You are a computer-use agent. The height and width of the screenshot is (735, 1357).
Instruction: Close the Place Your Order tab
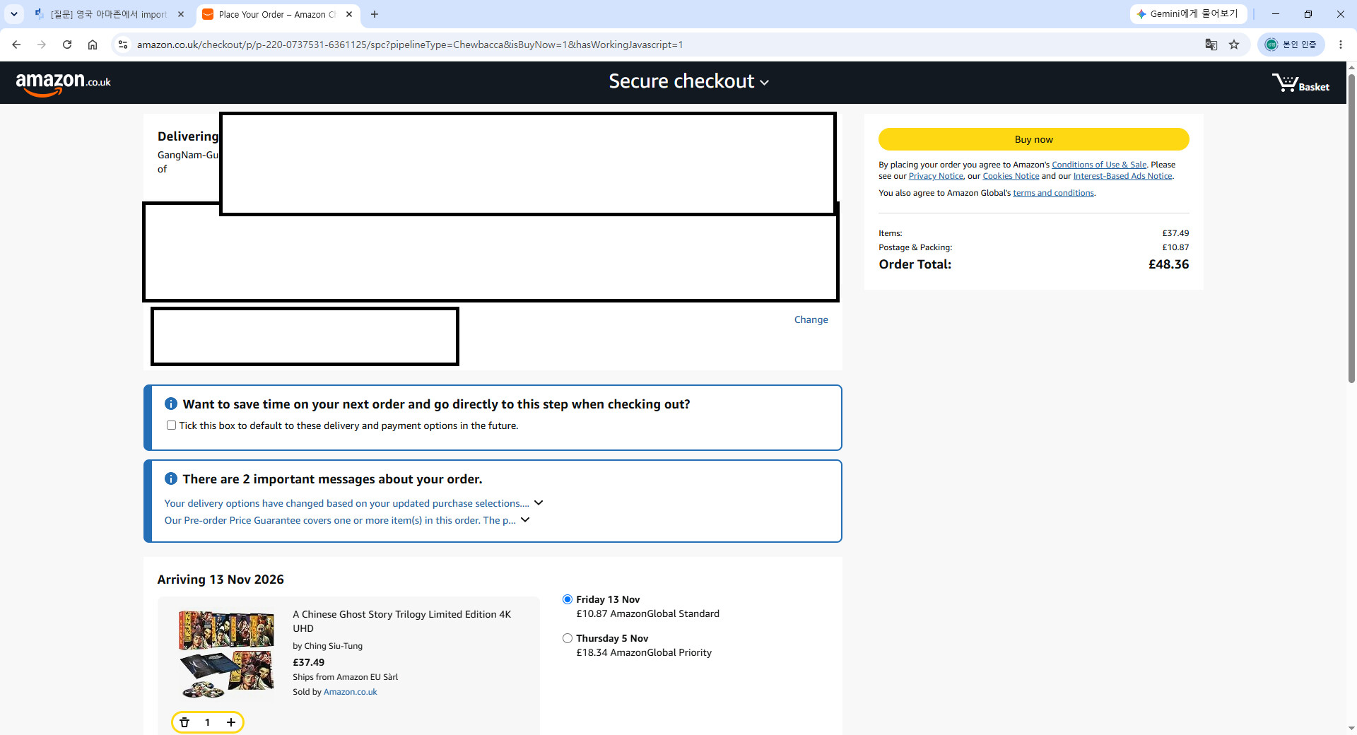coord(349,14)
